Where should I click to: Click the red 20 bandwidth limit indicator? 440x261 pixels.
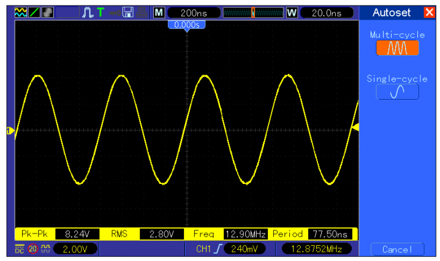pos(32,249)
